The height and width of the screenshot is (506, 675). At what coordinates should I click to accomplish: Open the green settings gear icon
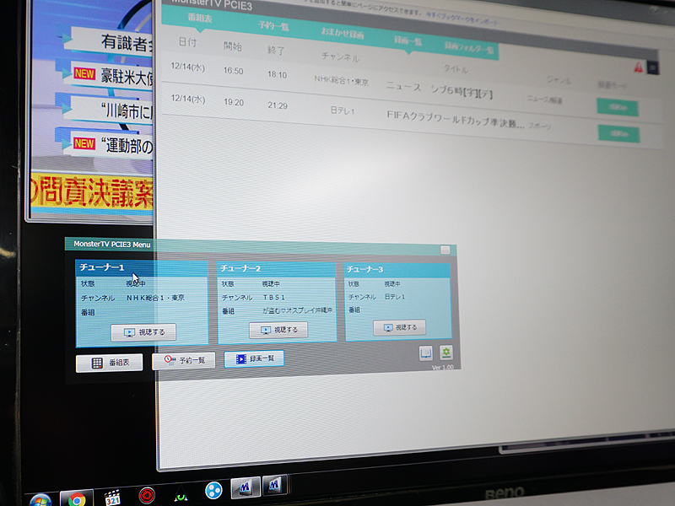(446, 353)
